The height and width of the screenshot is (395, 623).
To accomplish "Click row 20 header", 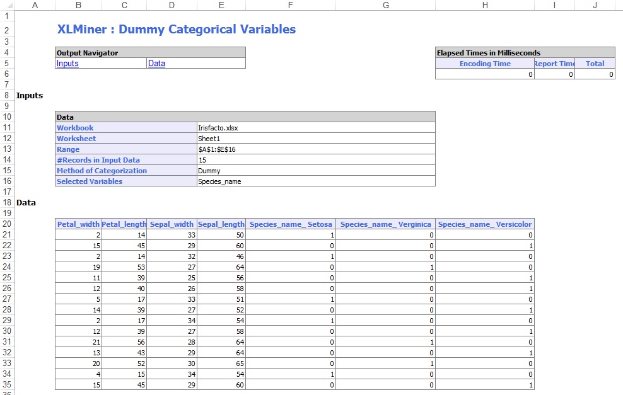I will (x=7, y=224).
